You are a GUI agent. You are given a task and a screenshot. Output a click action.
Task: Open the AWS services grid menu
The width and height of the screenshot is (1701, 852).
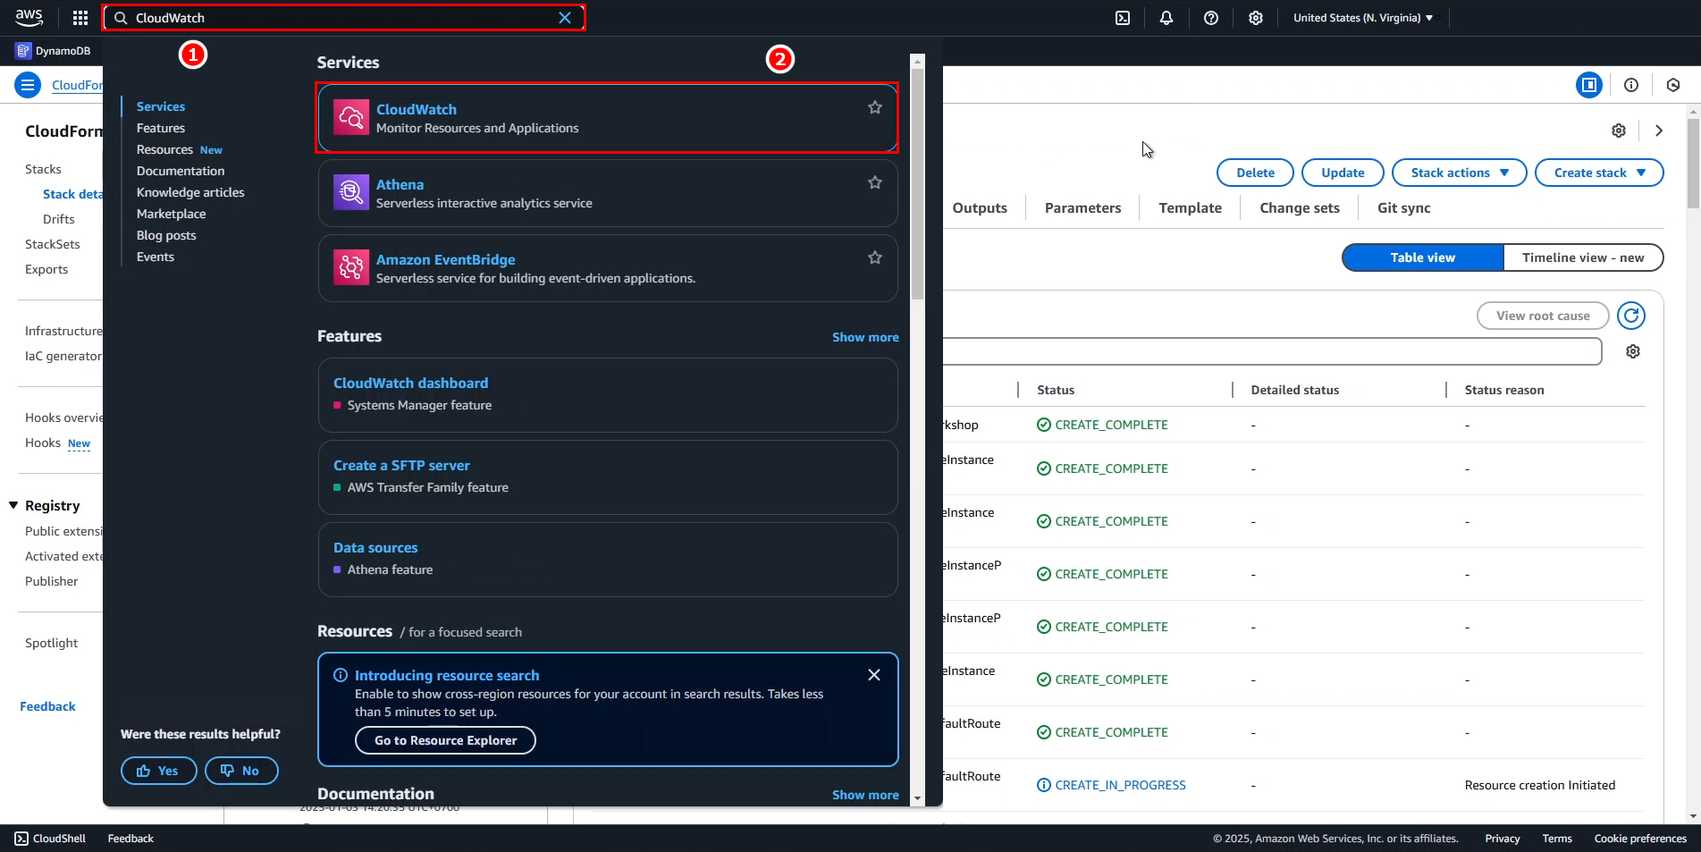(80, 18)
